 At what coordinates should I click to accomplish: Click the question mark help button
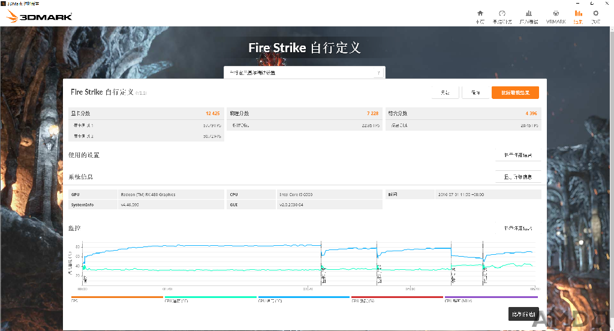(378, 73)
